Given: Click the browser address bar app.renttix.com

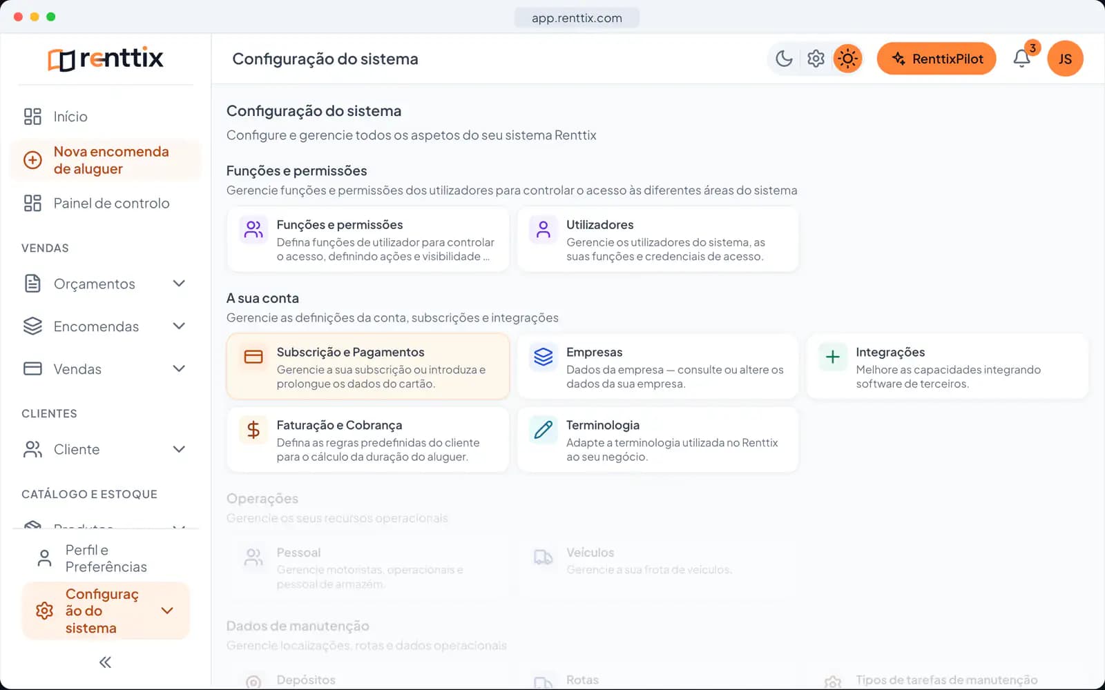Looking at the screenshot, I should [577, 18].
